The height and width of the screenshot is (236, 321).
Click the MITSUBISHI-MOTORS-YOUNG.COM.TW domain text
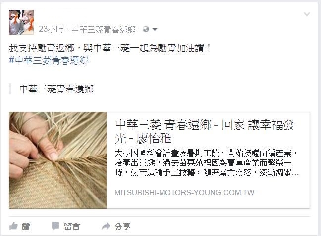tap(184, 193)
